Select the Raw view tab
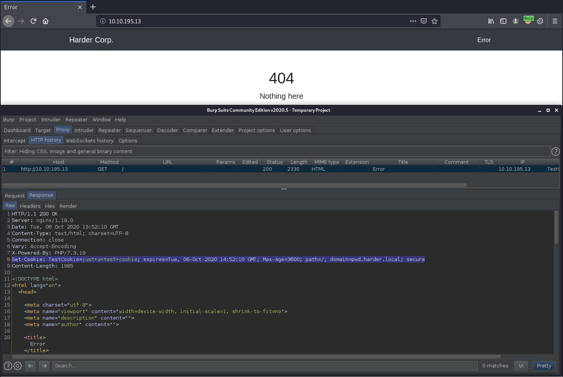The image size is (563, 377). (x=10, y=206)
